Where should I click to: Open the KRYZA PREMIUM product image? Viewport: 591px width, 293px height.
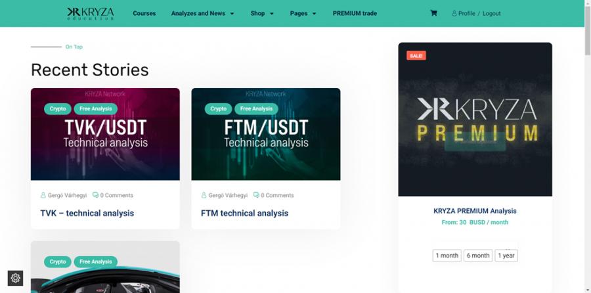(x=475, y=119)
